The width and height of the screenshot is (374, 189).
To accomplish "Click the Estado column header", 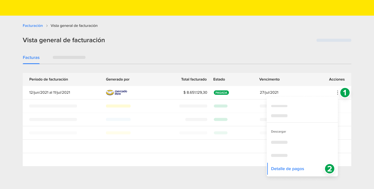I will pos(219,79).
